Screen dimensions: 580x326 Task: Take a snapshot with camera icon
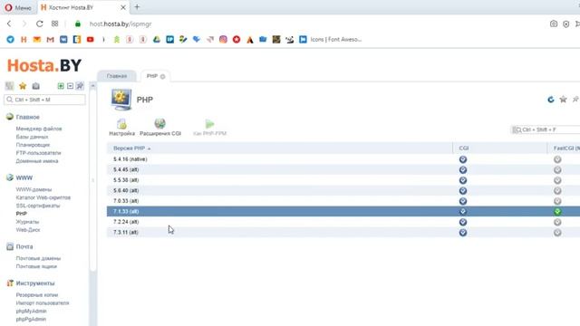click(x=554, y=24)
